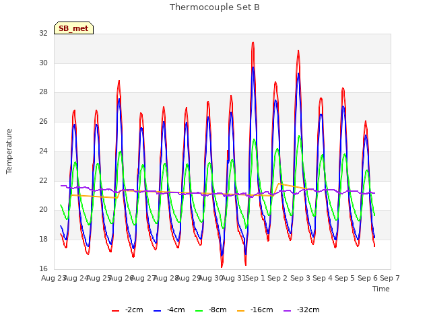
Task: Click the chart title Thermocouple Set B
Action: coord(215,7)
